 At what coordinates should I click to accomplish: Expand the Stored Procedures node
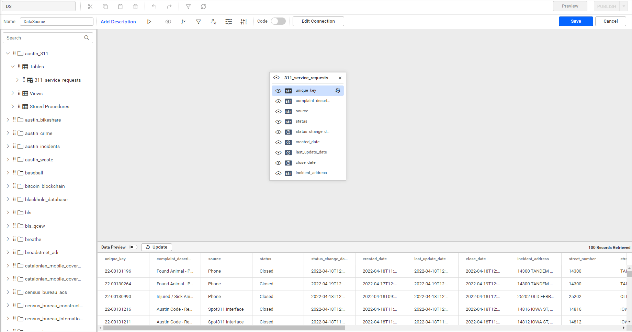coord(13,106)
